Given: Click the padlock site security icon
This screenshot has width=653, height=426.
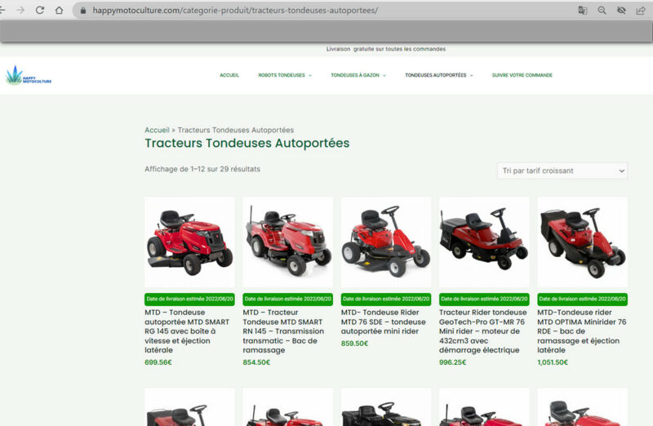Looking at the screenshot, I should [83, 11].
